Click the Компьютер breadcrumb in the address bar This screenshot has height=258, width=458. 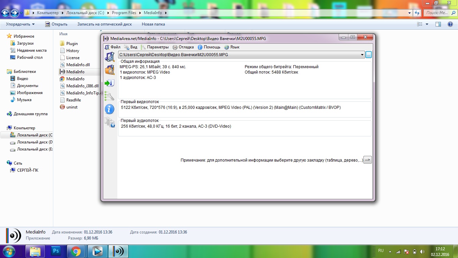[48, 13]
